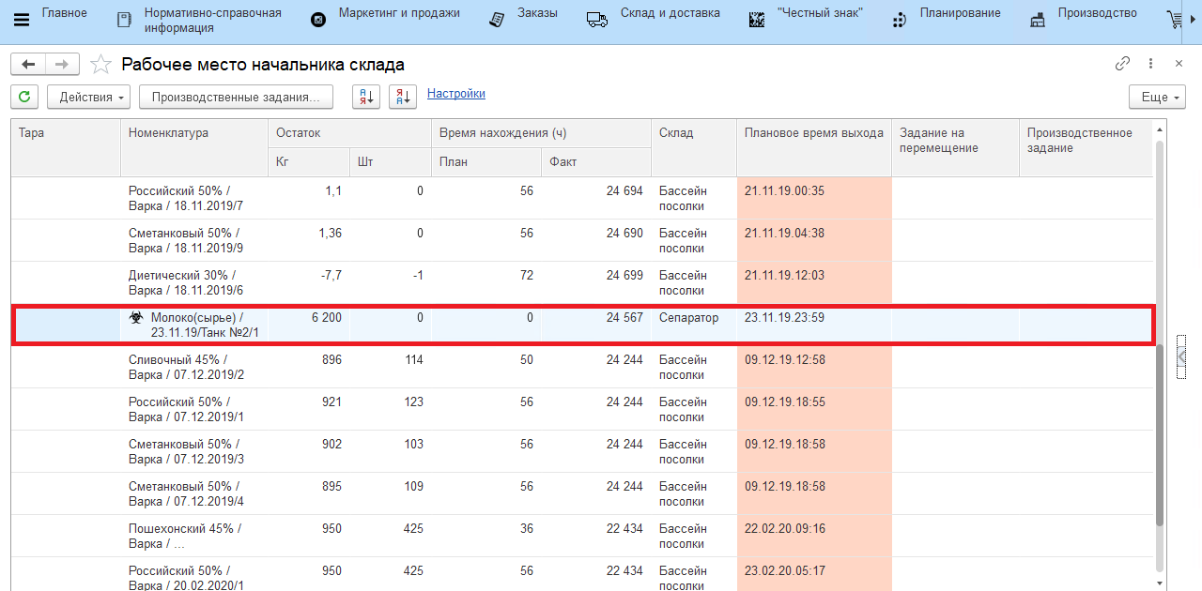Expand the Еще dropdown menu
The height and width of the screenshot is (591, 1202).
tap(1157, 97)
